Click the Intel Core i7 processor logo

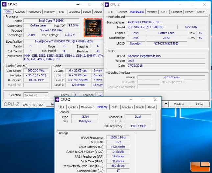93,28
